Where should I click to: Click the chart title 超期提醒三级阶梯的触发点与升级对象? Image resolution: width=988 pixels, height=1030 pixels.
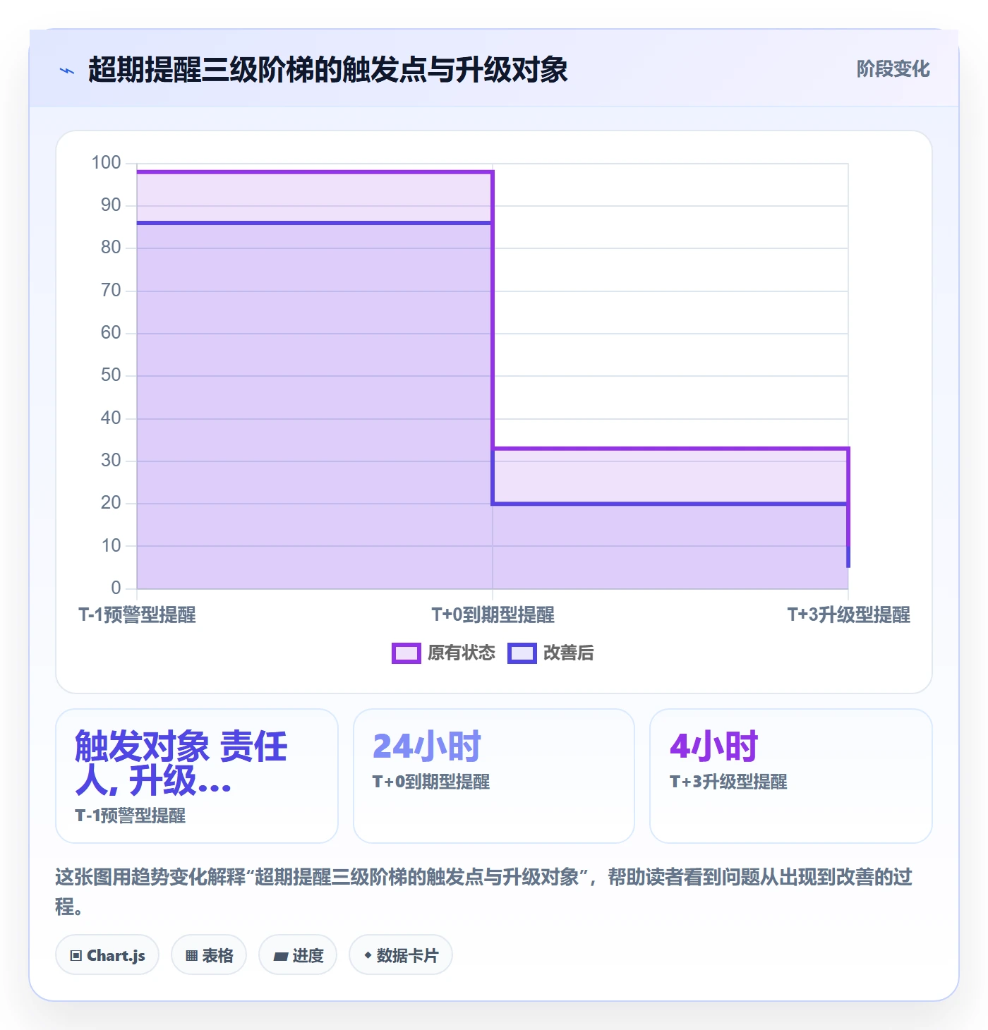coord(328,70)
